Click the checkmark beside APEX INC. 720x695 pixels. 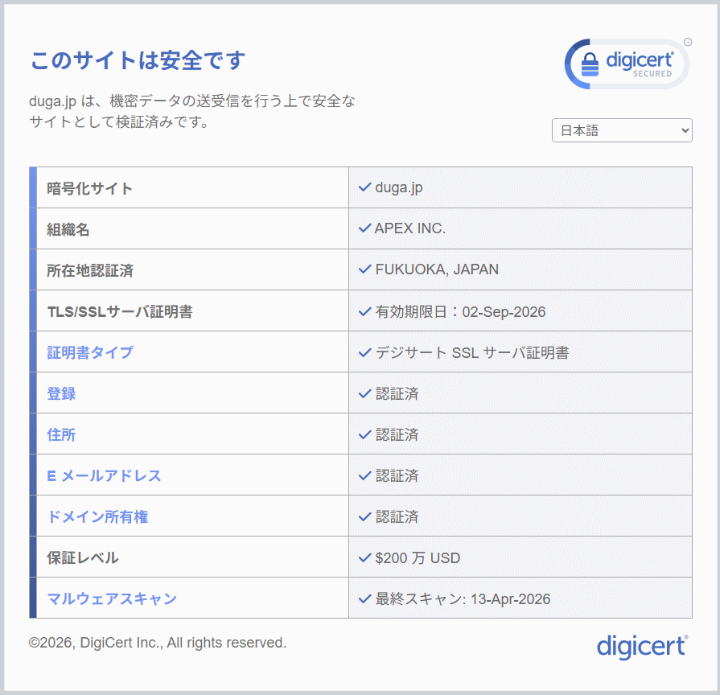click(364, 228)
